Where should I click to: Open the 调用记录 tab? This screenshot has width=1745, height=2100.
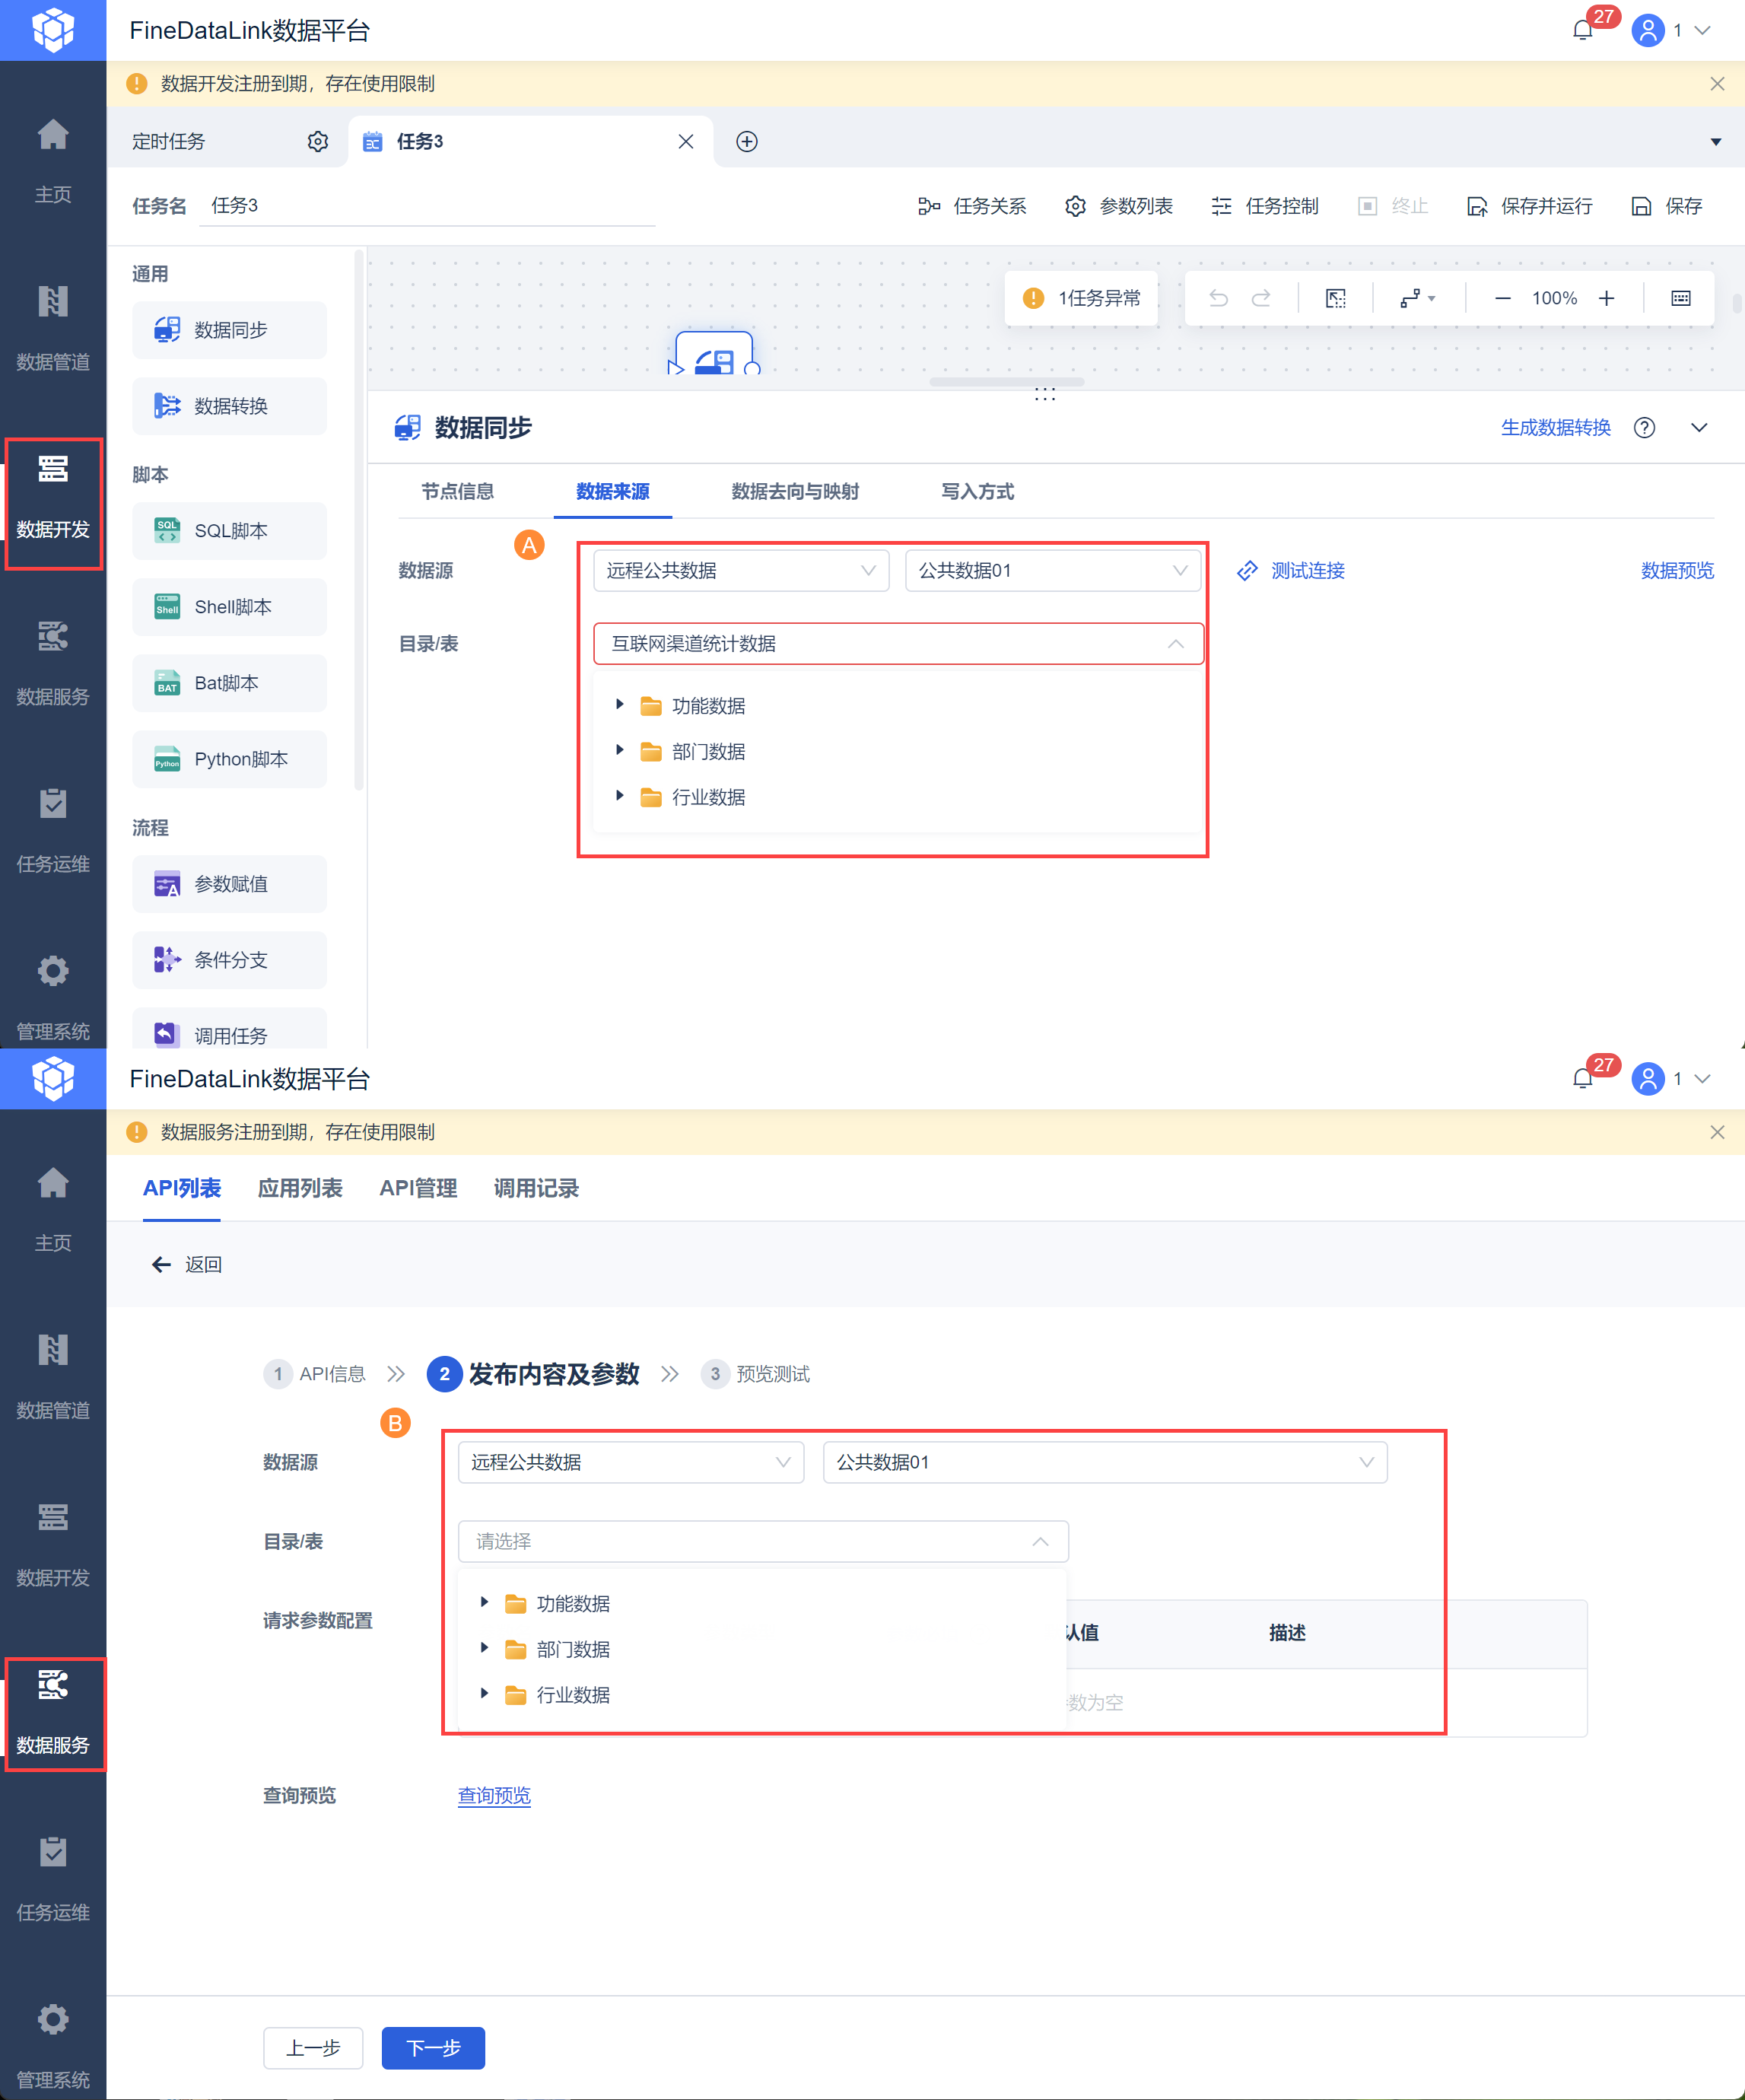click(x=536, y=1188)
